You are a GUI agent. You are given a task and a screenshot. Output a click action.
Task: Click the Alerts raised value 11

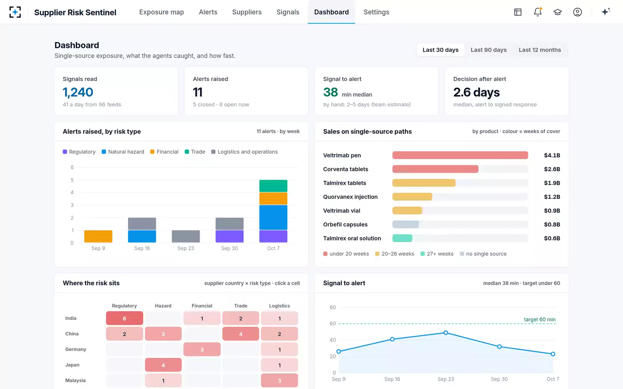point(198,92)
